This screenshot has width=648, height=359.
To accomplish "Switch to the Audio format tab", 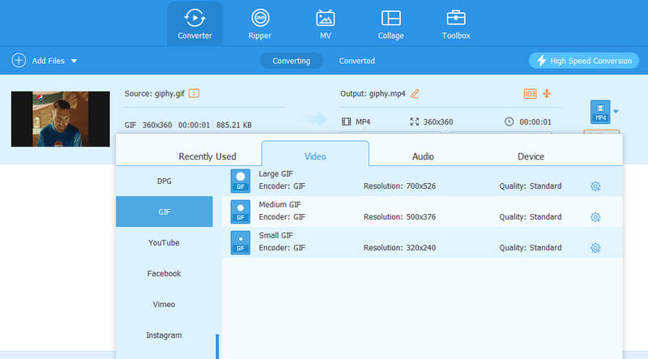I will (x=423, y=156).
